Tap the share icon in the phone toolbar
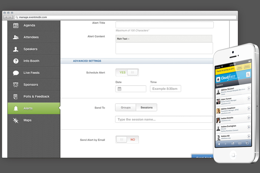Screen dimensions: 260x173 [233, 143]
